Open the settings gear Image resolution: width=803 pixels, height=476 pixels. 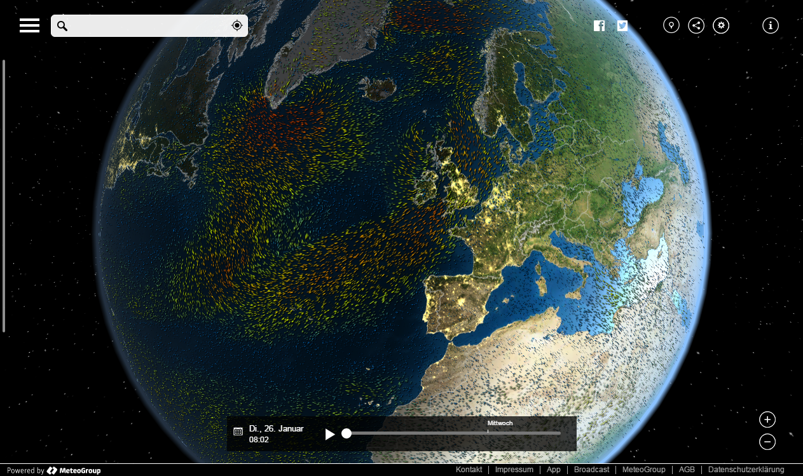pos(721,25)
